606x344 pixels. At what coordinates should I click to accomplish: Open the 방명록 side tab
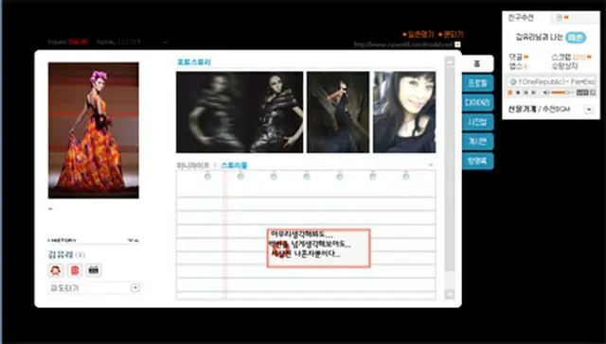pos(477,162)
